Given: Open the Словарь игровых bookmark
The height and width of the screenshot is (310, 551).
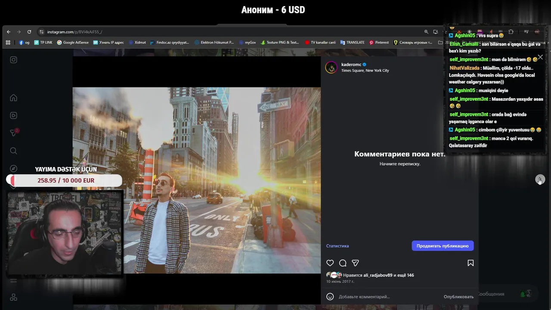Looking at the screenshot, I should pos(413,43).
